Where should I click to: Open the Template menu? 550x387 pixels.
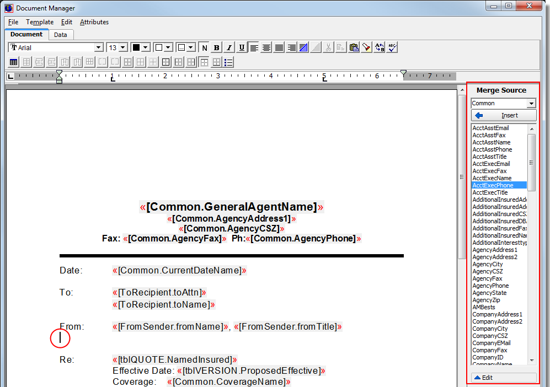pyautogui.click(x=40, y=22)
